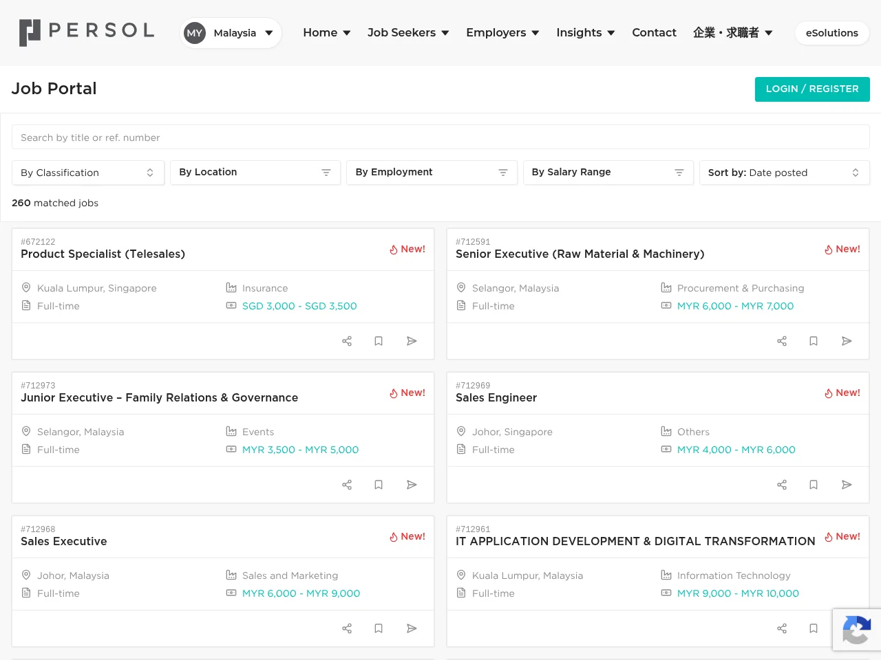The width and height of the screenshot is (881, 660).
Task: Click the PERSOL logo
Action: (x=86, y=32)
